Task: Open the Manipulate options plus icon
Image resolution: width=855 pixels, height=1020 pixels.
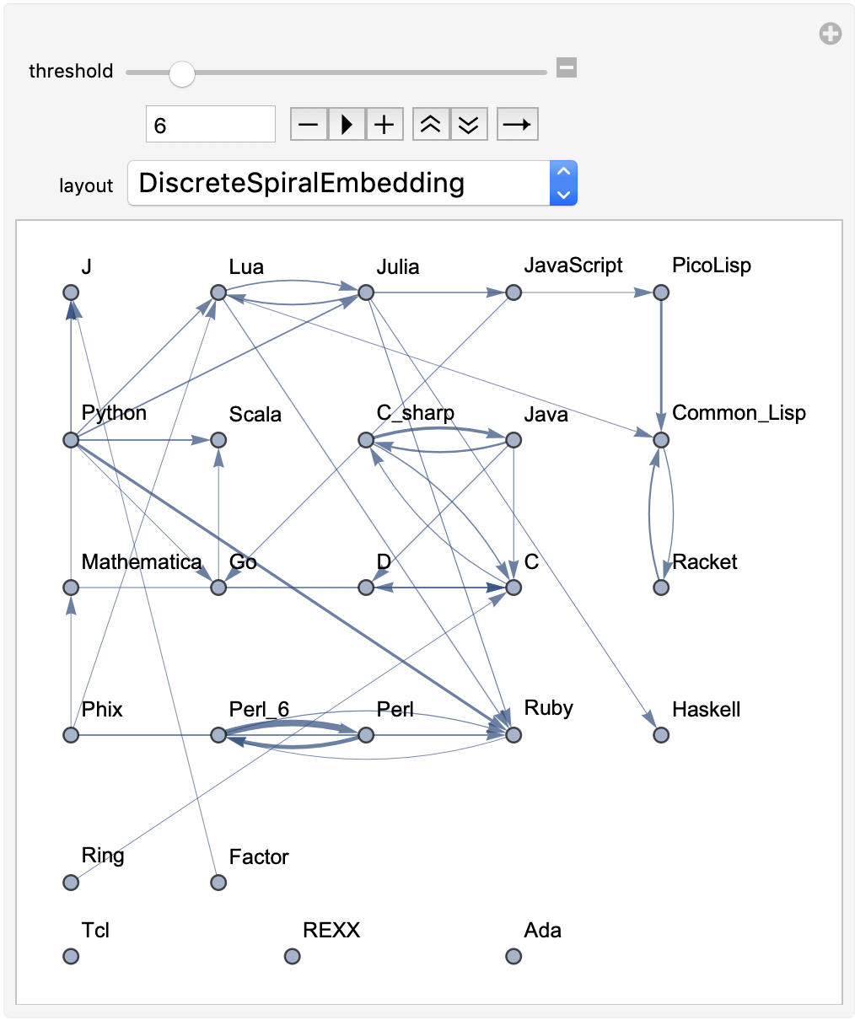Action: pos(831,34)
